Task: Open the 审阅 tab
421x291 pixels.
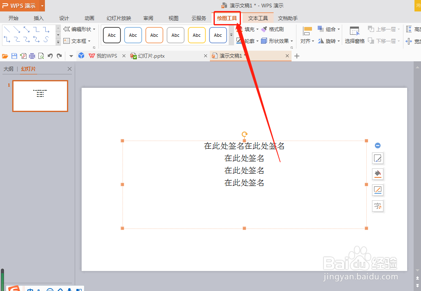Action: click(x=148, y=18)
